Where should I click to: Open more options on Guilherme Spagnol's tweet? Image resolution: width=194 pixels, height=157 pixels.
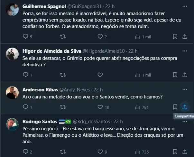click(185, 6)
